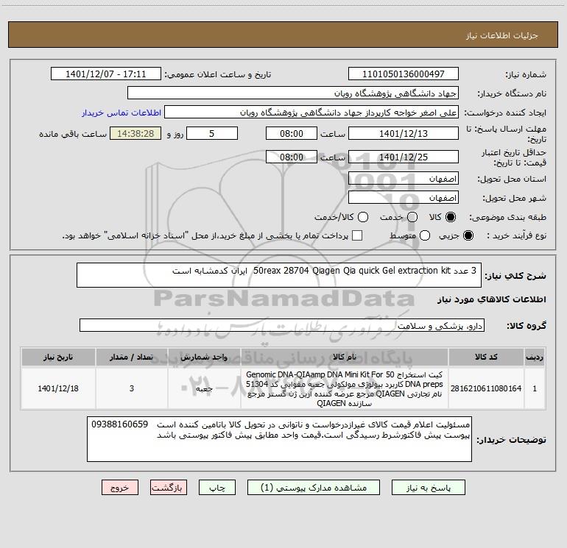
Task: Click the response deadline time 08:00 field
Action: [x=292, y=133]
